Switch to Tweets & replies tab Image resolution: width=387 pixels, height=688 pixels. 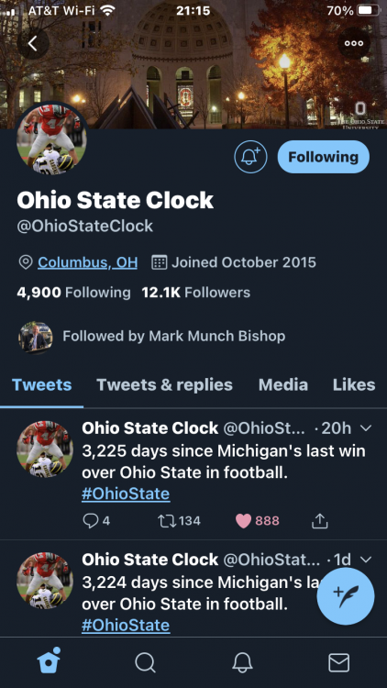pyautogui.click(x=164, y=384)
